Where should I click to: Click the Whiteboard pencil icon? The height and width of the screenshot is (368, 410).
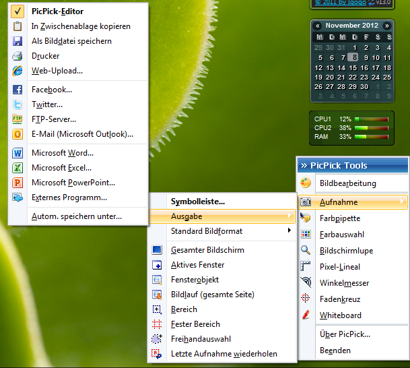click(306, 315)
